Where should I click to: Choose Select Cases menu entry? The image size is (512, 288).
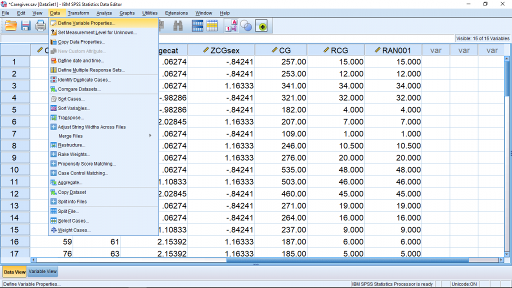point(73,221)
